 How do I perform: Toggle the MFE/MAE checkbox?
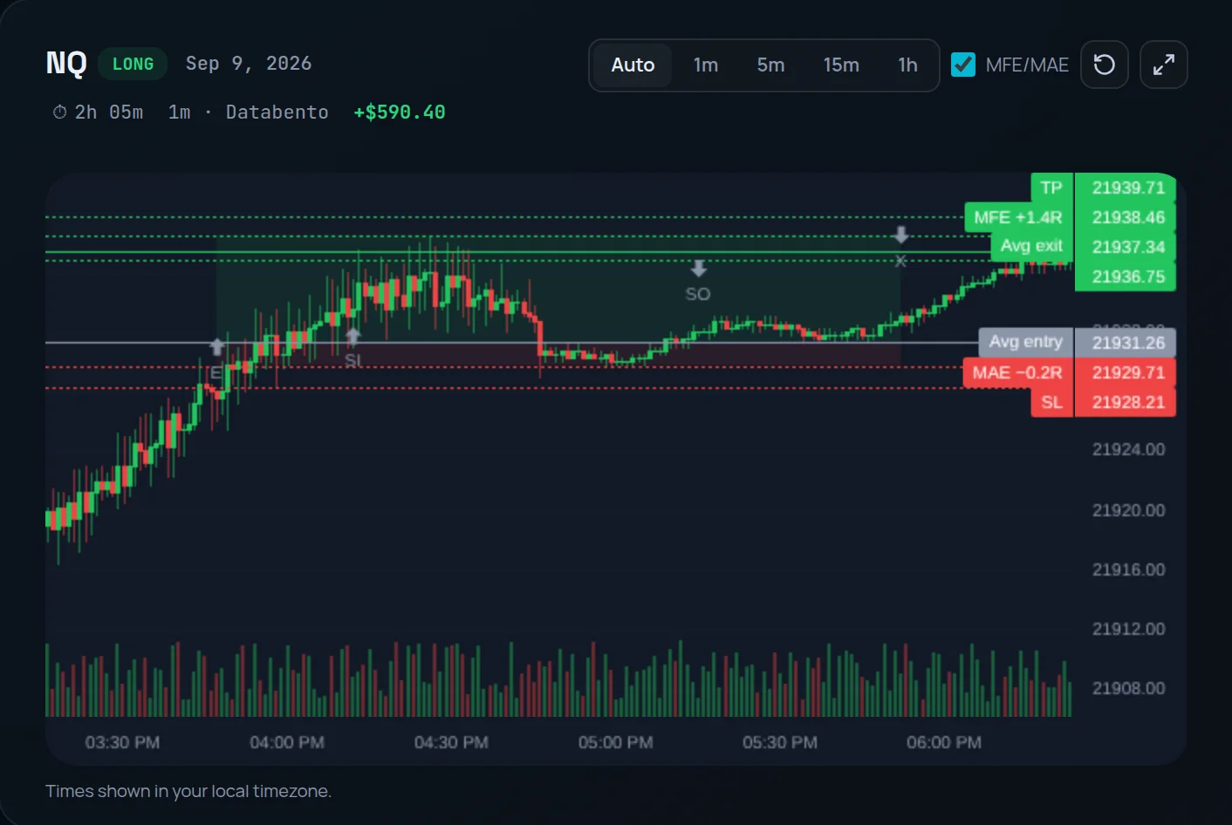point(963,65)
